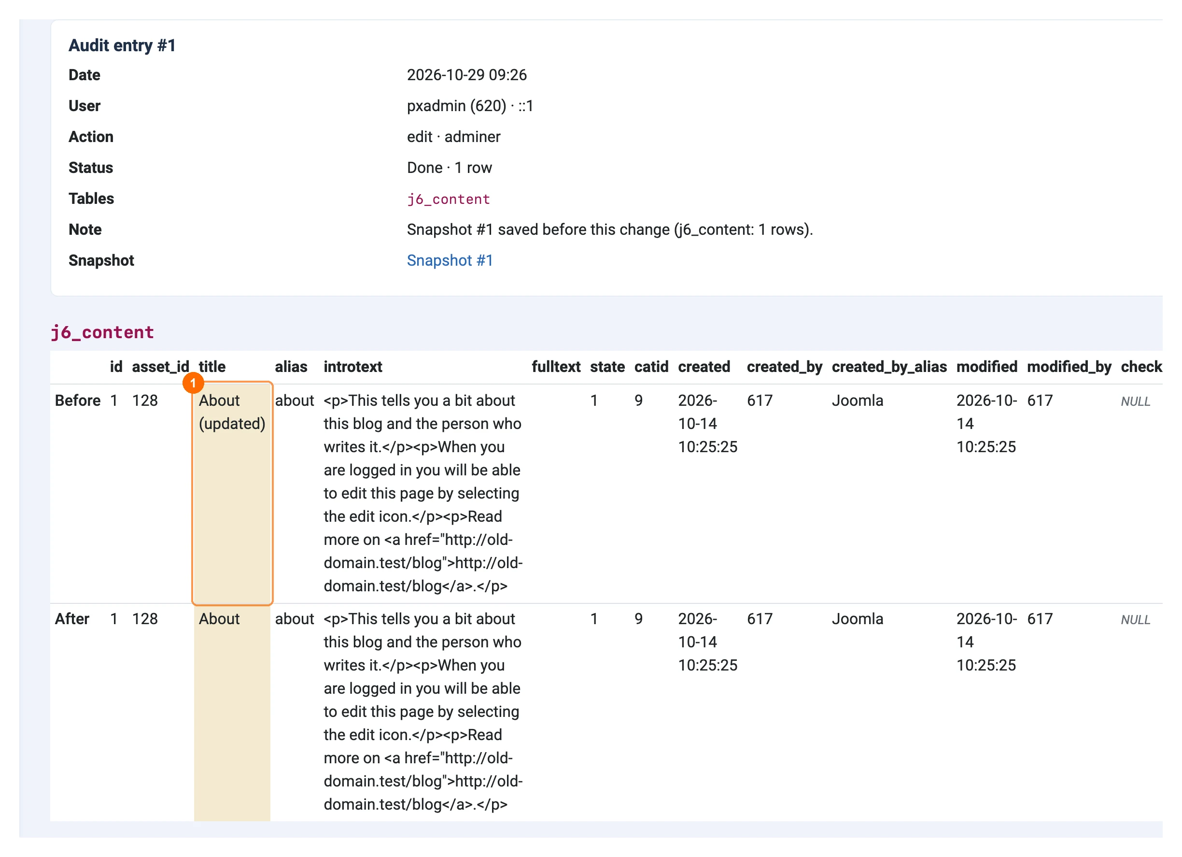This screenshot has height=857, width=1182.
Task: Click the status value Done · 1 row
Action: click(449, 168)
